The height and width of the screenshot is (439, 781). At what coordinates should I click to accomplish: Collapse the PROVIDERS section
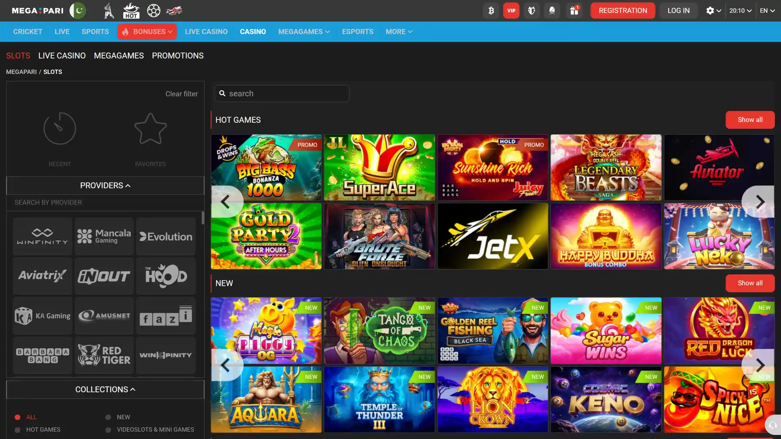(x=105, y=185)
